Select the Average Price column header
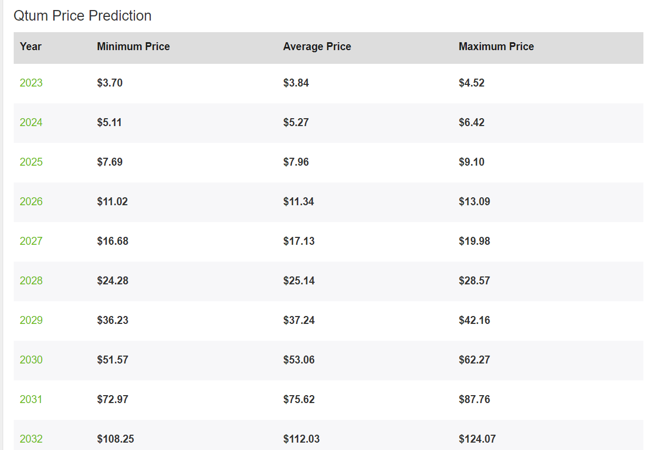The width and height of the screenshot is (645, 450). (317, 46)
